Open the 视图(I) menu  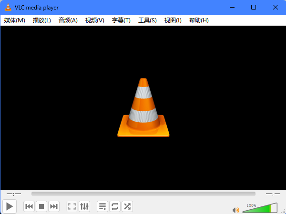point(173,20)
